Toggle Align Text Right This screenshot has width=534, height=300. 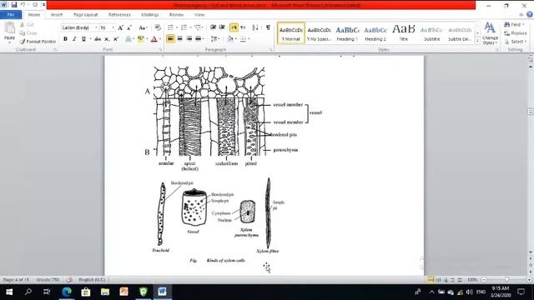[x=189, y=39]
